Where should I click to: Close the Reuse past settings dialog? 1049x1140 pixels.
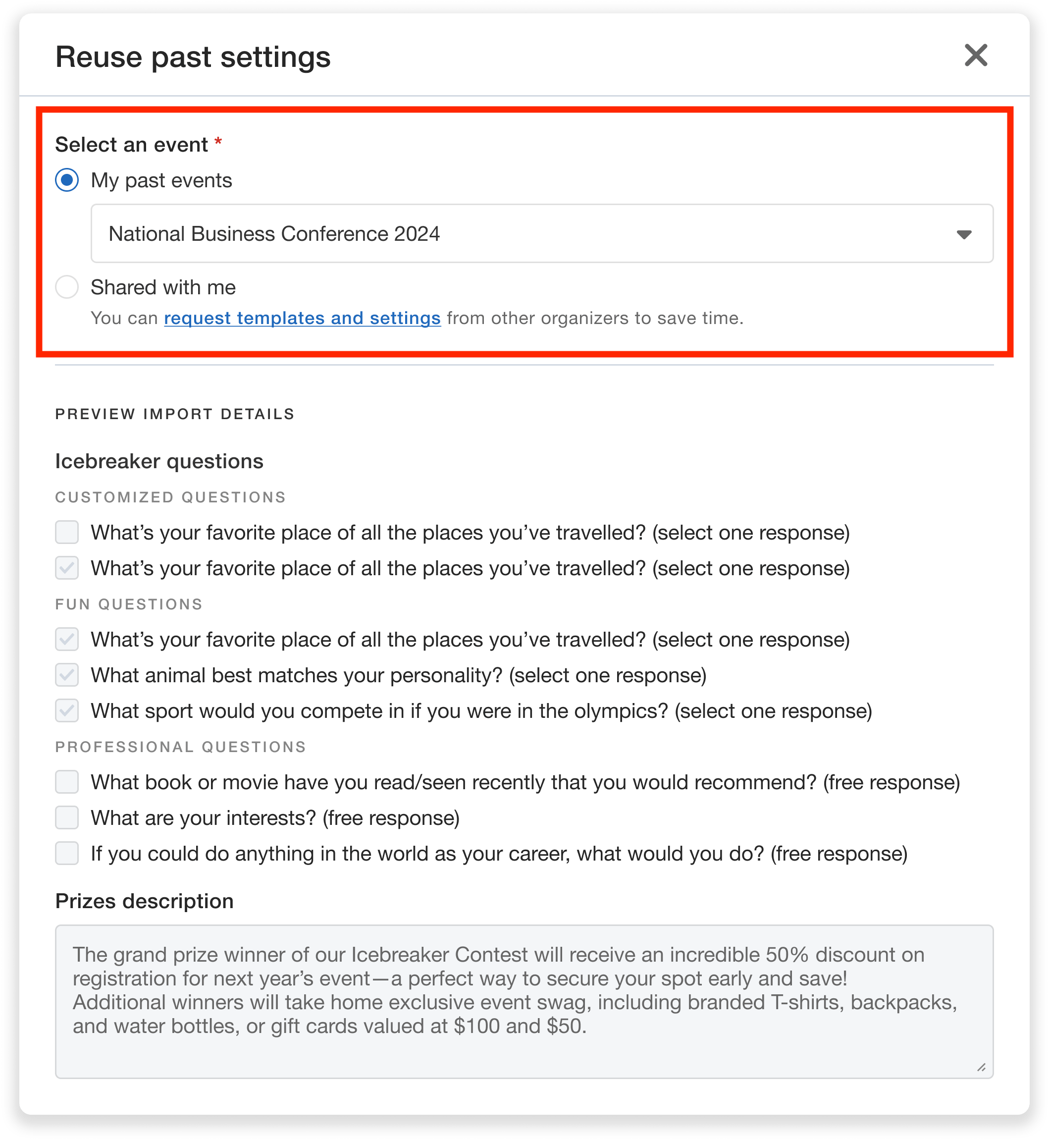pos(975,55)
